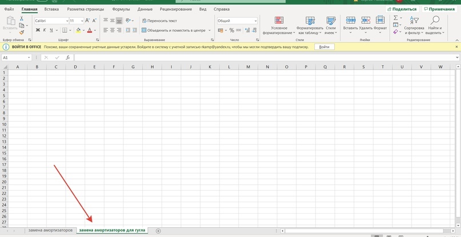This screenshot has width=461, height=237.
Task: Switch to Рецензирование tab
Action: point(176,9)
